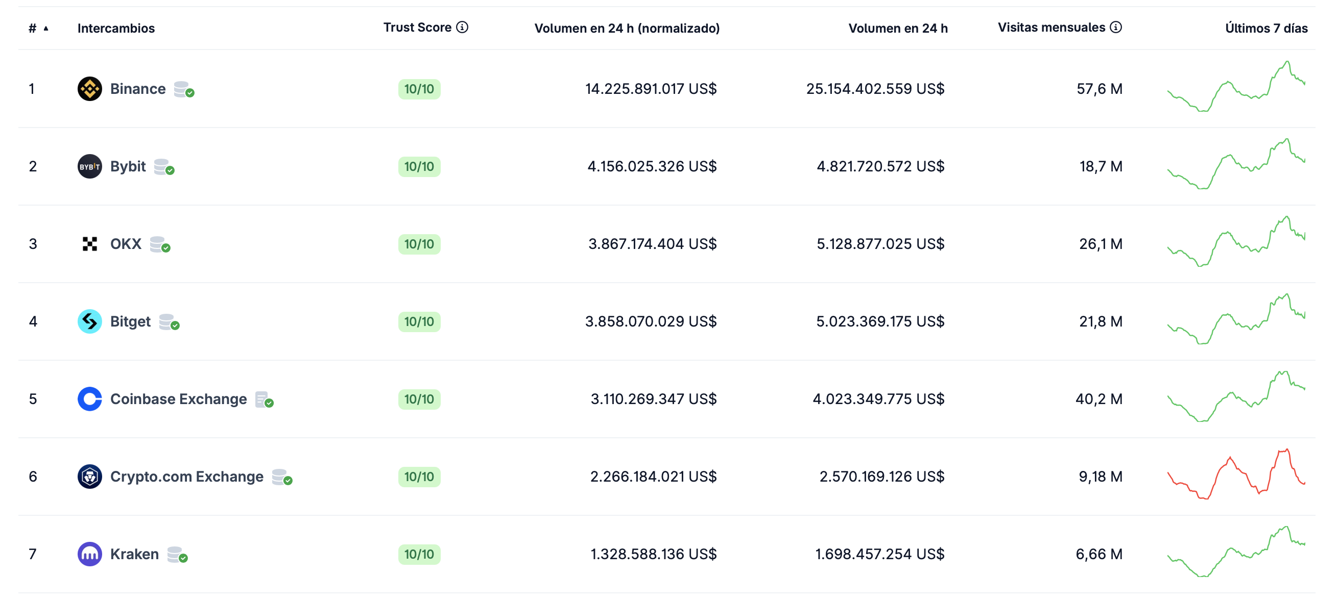Click the Crypto.com Exchange logo icon
Viewport: 1338px width, 600px height.
coord(89,477)
